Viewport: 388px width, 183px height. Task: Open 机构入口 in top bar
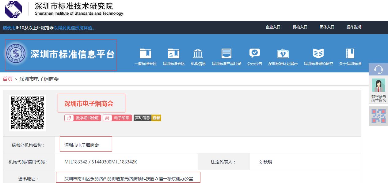click(300, 27)
